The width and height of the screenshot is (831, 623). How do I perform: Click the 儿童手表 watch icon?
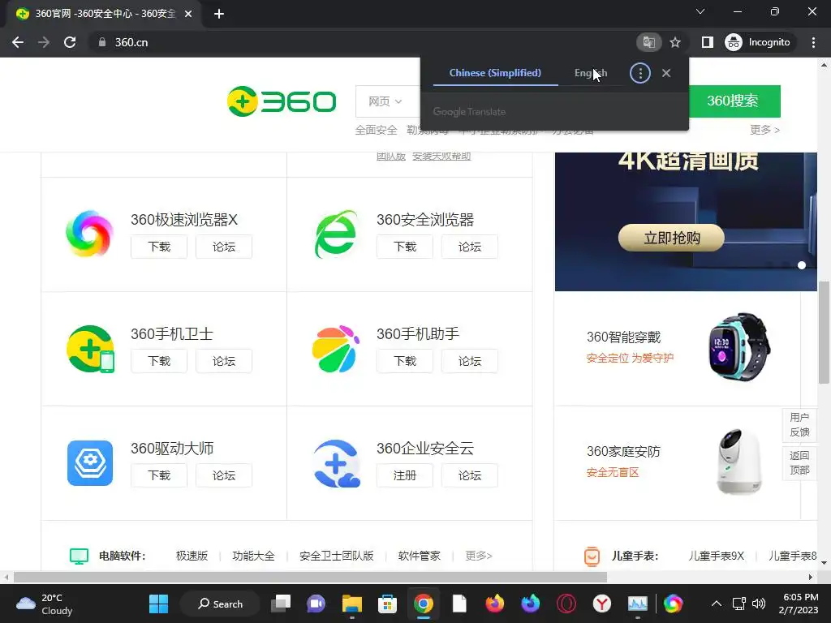[592, 556]
